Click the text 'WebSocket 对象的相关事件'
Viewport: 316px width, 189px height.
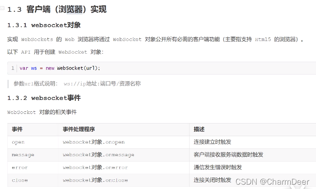tap(42, 112)
